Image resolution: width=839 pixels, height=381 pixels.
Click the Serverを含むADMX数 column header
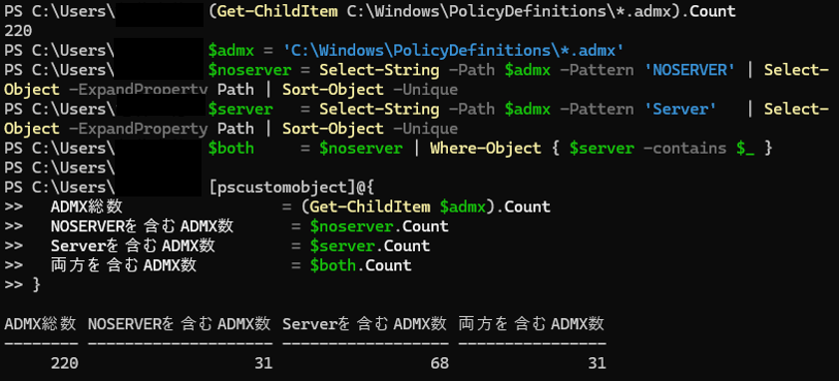point(365,324)
